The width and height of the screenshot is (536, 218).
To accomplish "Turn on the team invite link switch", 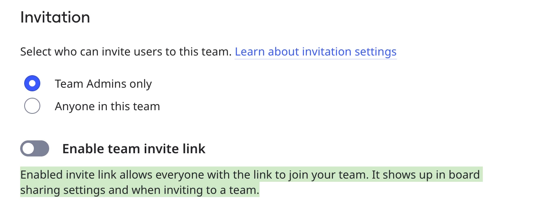I will coord(35,148).
